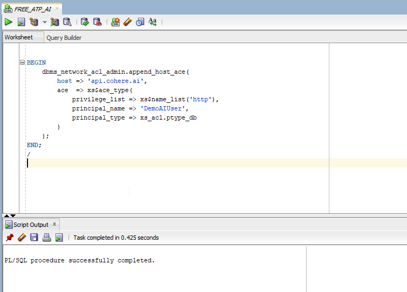Print the Script Output
Viewport: 407px width, 292px height.
tap(46, 238)
